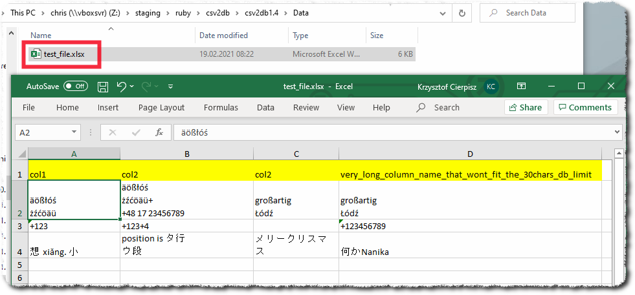Click the Save icon in Excel title bar

(x=102, y=86)
